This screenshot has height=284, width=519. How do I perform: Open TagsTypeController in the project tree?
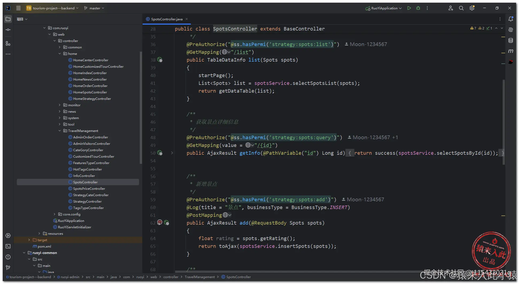coord(88,208)
